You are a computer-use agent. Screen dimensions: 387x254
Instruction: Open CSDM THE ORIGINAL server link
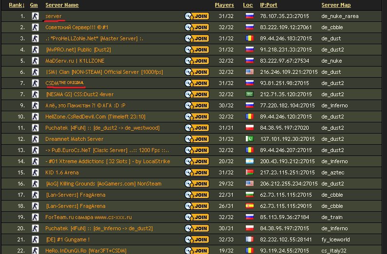(x=65, y=83)
